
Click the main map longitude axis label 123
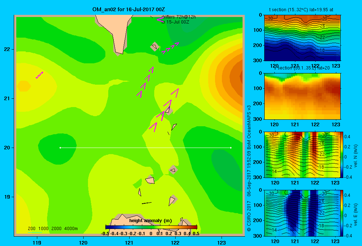(x=222, y=242)
